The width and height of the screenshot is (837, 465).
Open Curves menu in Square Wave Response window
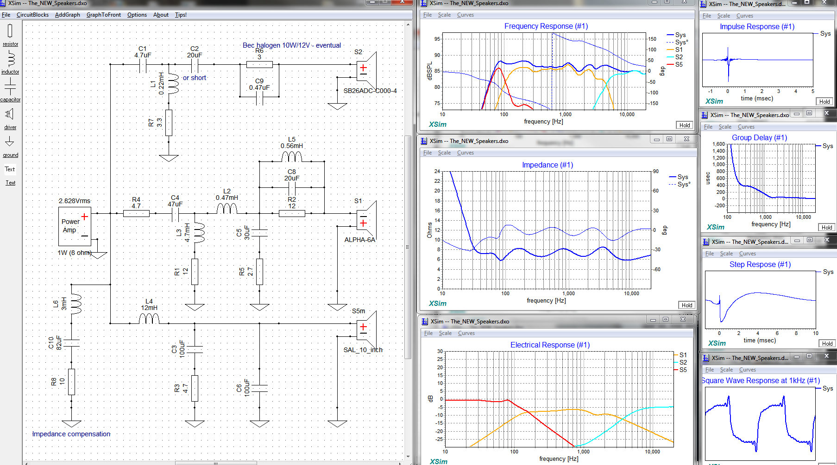[x=748, y=370]
